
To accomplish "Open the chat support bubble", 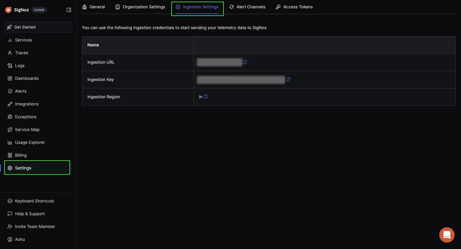I will [x=447, y=235].
